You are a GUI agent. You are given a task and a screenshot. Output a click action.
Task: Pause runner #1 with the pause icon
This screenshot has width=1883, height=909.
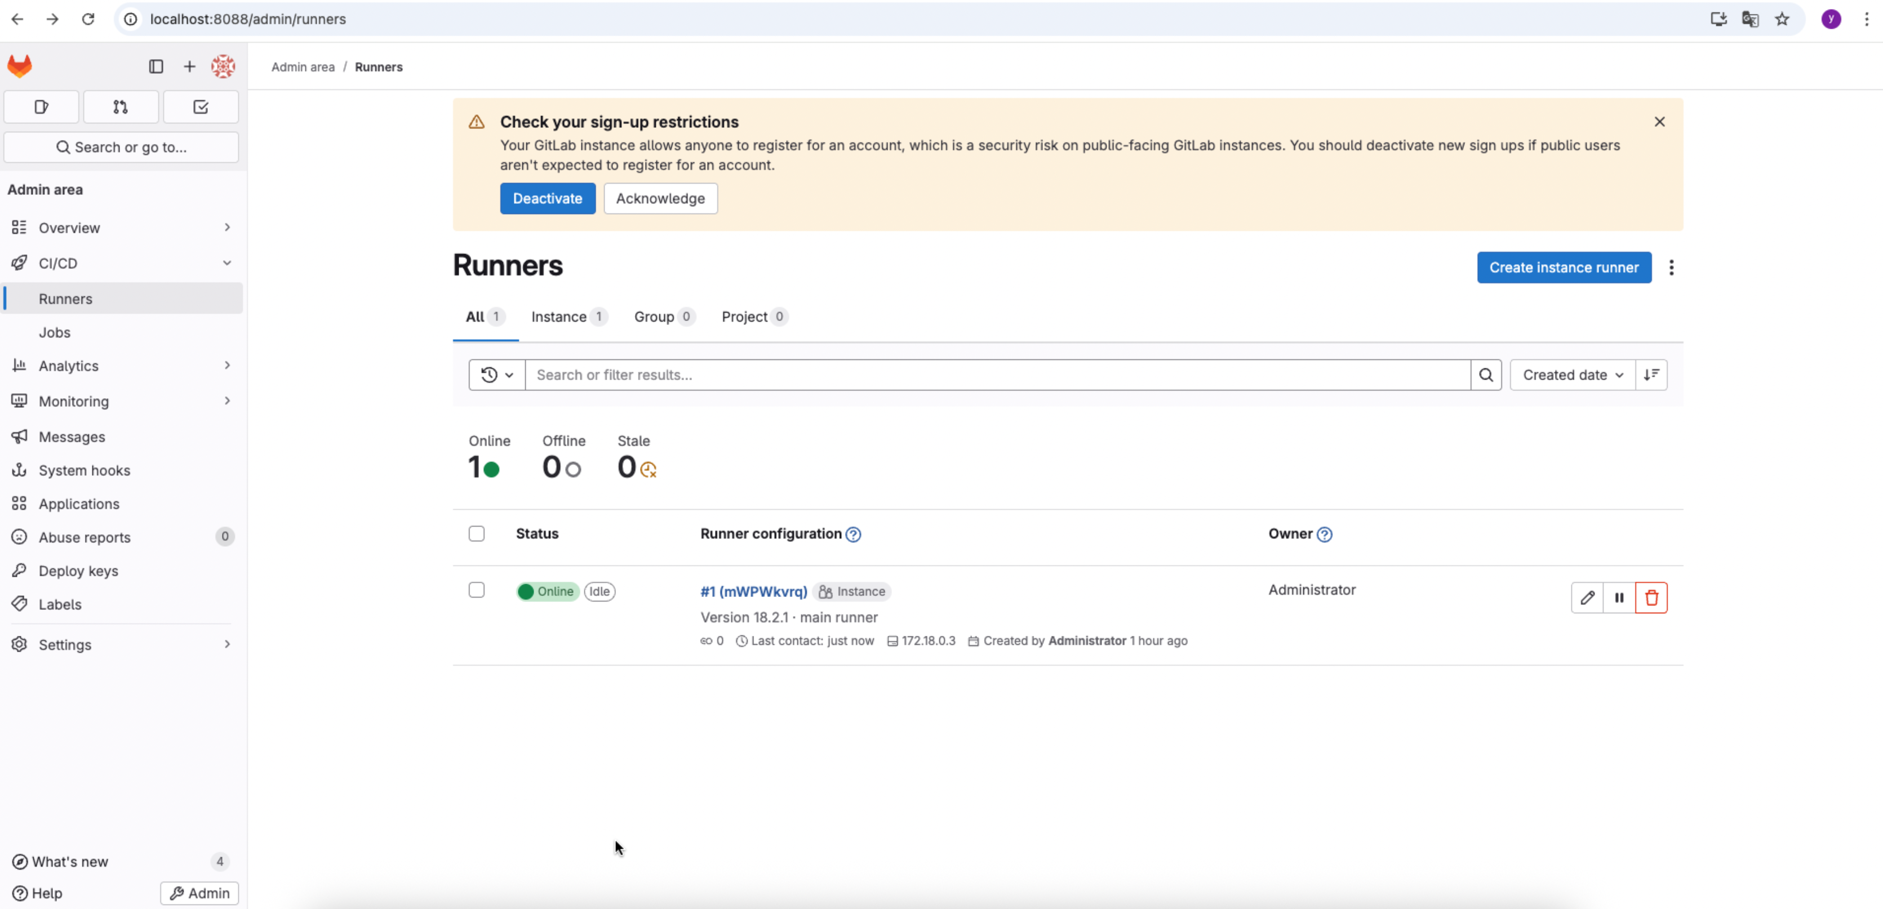pos(1618,598)
